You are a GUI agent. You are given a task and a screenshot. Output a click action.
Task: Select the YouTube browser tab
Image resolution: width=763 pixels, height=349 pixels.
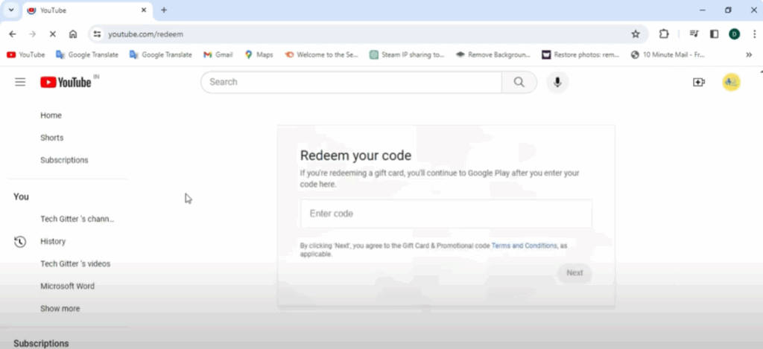pyautogui.click(x=88, y=10)
